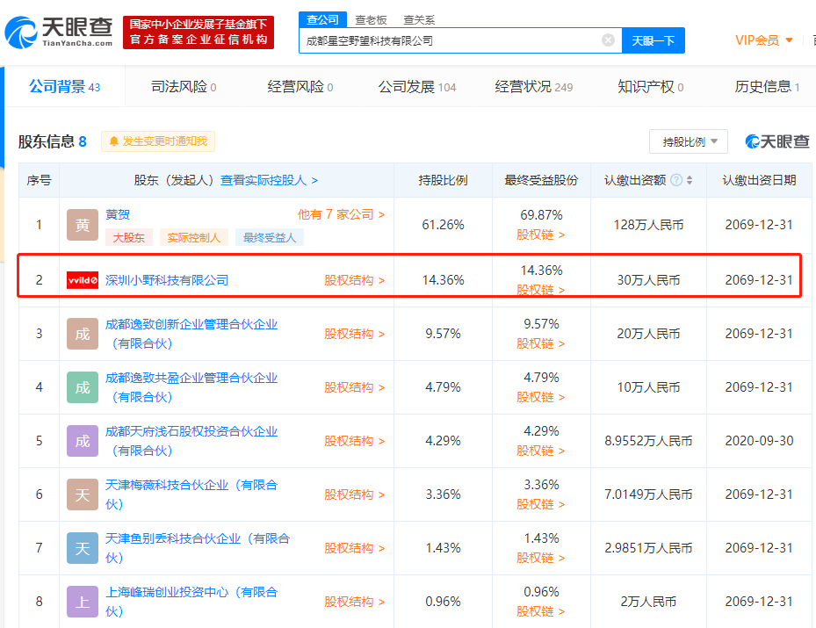Switch to the 查老板 search tab
816x628 pixels.
370,19
